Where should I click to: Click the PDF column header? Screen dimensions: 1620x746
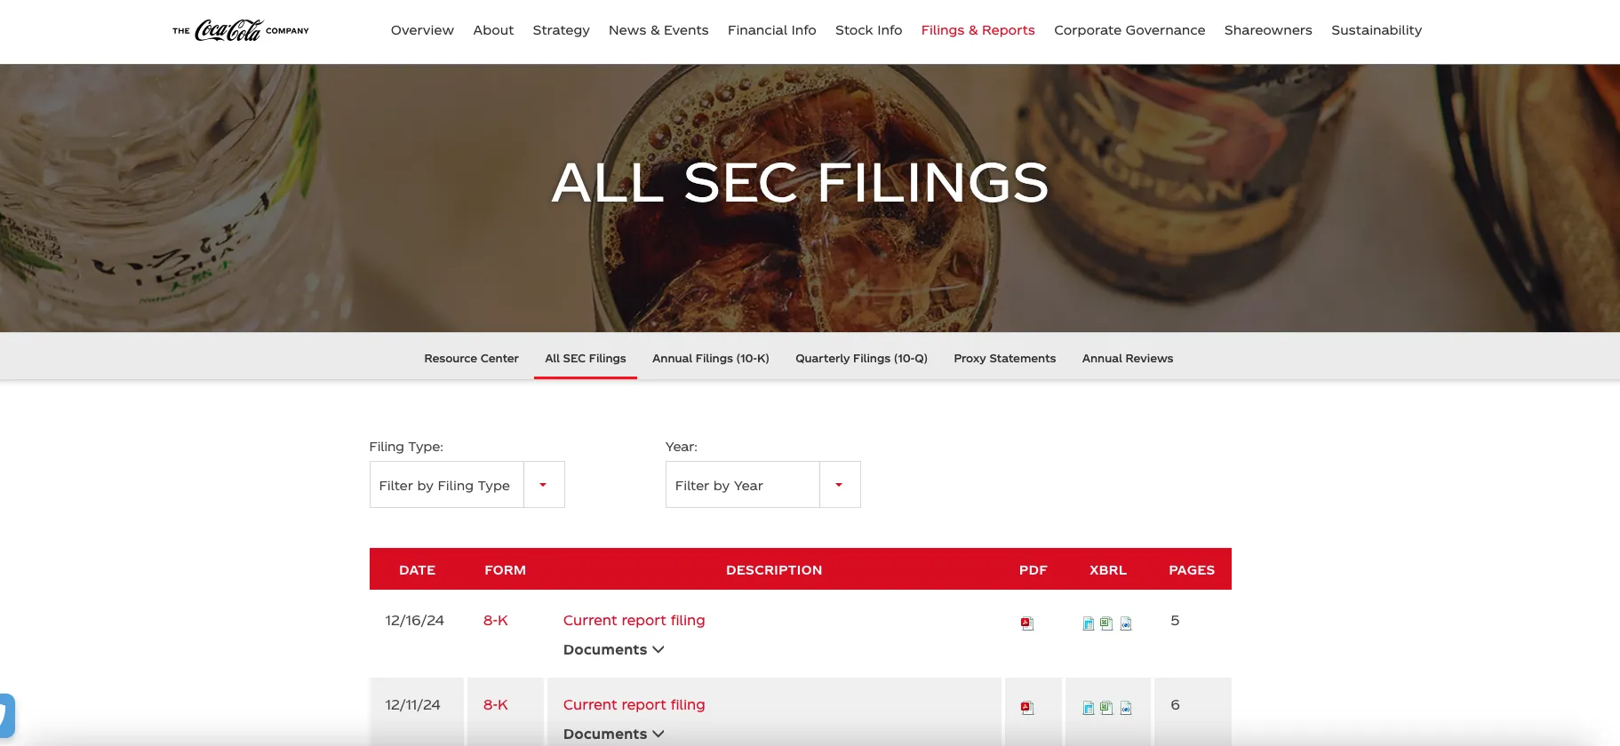click(x=1033, y=570)
